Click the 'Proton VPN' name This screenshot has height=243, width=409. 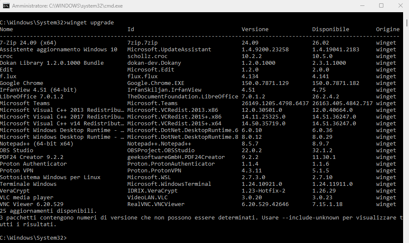coord(17,171)
